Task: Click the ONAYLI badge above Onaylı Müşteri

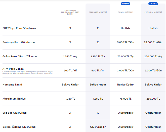Action: (126, 4)
